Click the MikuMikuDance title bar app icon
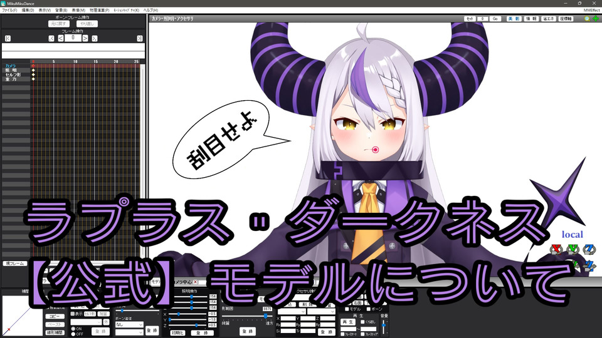Image resolution: width=602 pixels, height=338 pixels. pyautogui.click(x=4, y=3)
